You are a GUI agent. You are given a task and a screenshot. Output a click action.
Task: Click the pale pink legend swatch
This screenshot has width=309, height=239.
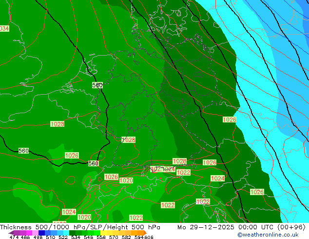pos(35,233)
